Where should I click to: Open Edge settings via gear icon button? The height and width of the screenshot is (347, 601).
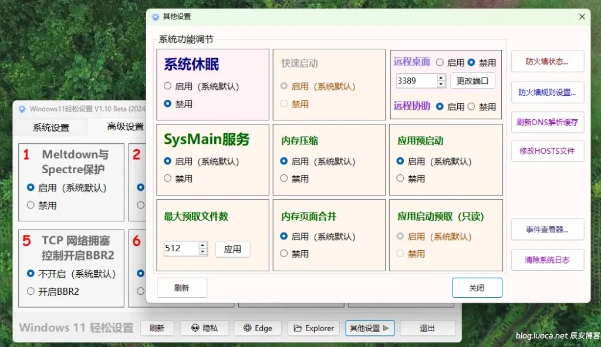click(x=258, y=328)
